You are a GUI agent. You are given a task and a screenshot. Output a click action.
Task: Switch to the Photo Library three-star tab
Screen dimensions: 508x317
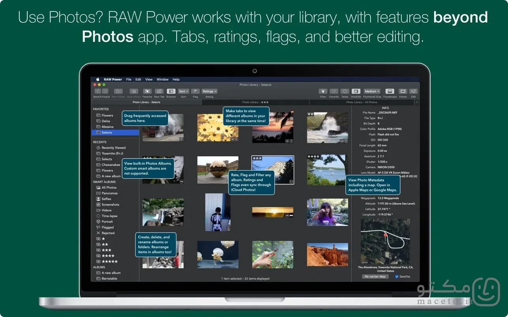(x=255, y=102)
